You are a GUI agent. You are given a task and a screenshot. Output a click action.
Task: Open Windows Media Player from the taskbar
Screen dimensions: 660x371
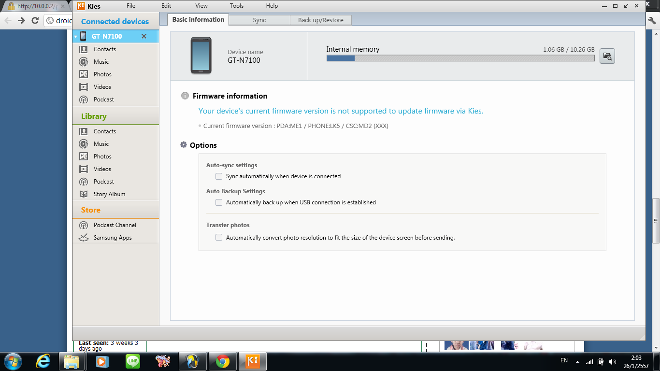(102, 361)
